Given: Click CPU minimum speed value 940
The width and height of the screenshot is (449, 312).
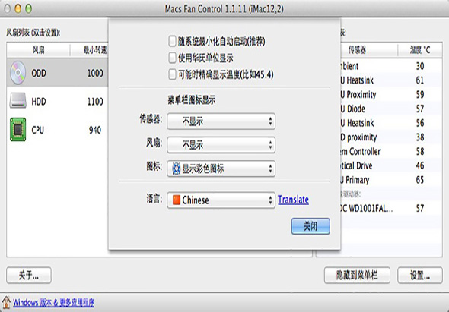Looking at the screenshot, I should tap(95, 130).
